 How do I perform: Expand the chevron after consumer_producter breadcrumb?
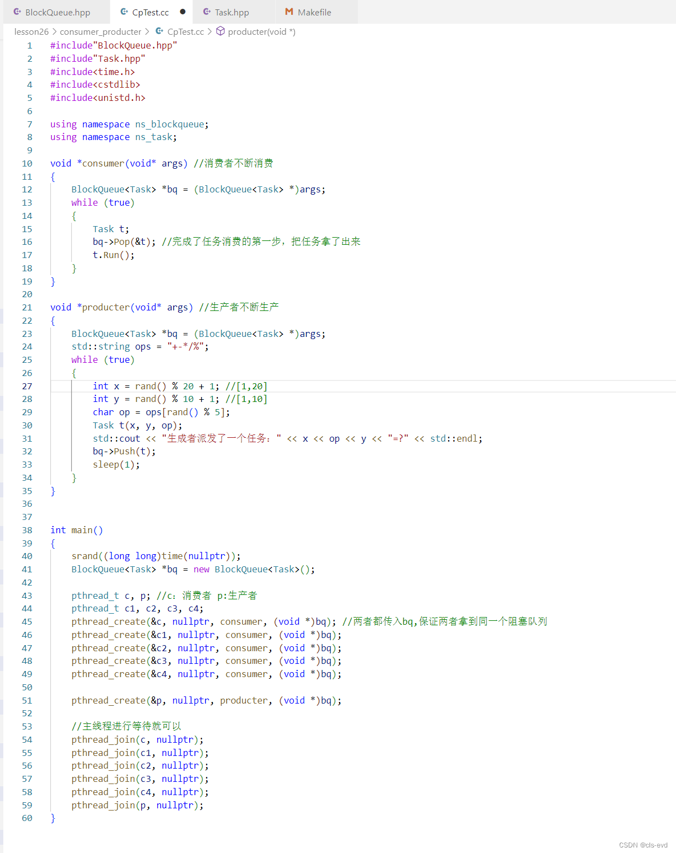(146, 31)
